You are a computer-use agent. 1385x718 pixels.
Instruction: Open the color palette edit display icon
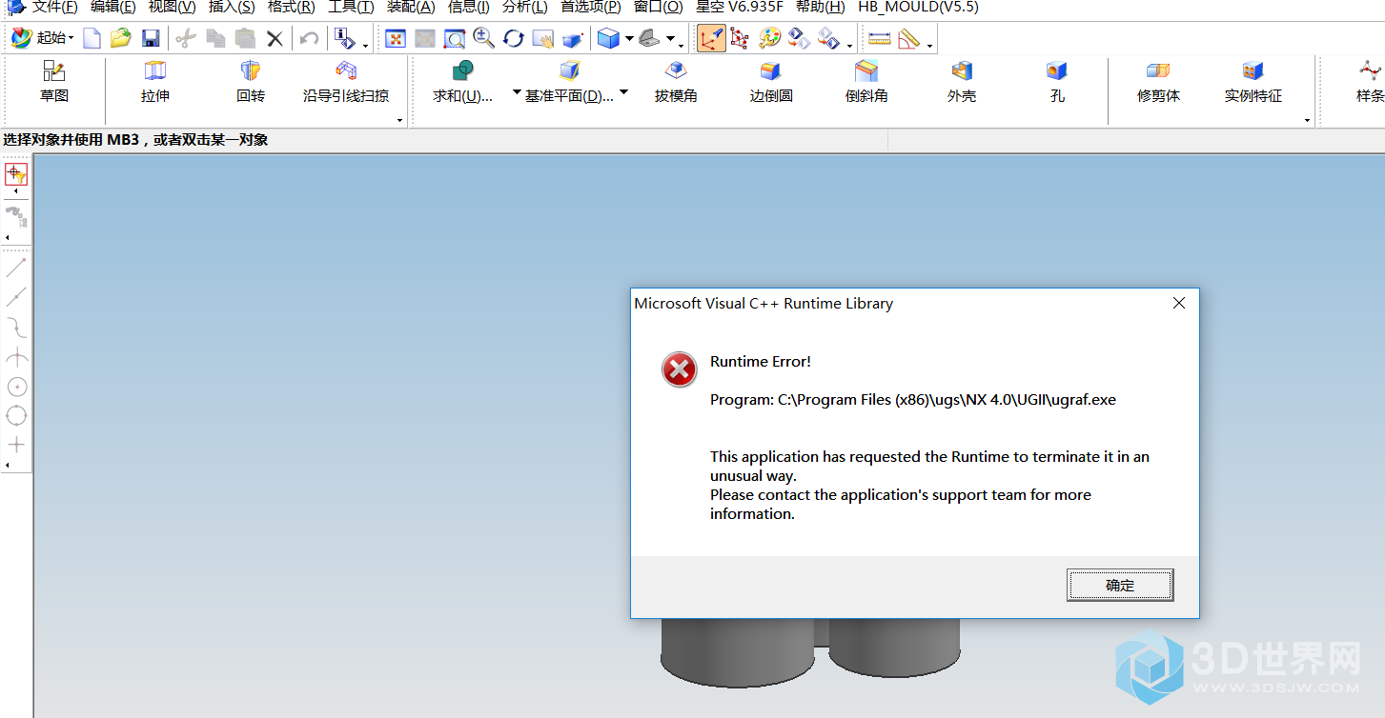(x=769, y=38)
